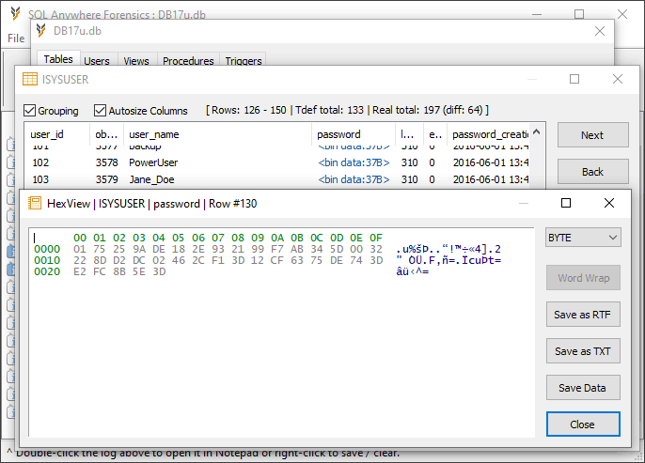Switch to the Views tab
The height and width of the screenshot is (463, 645).
[x=136, y=61]
